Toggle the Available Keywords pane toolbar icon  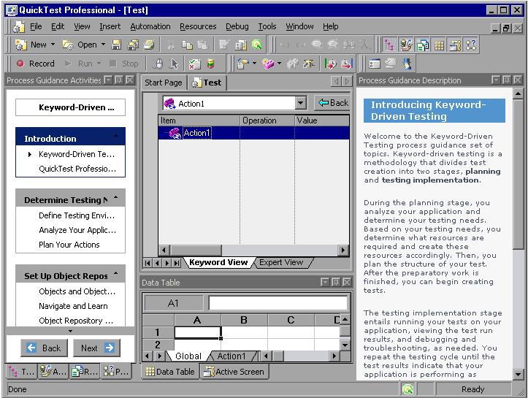point(406,45)
